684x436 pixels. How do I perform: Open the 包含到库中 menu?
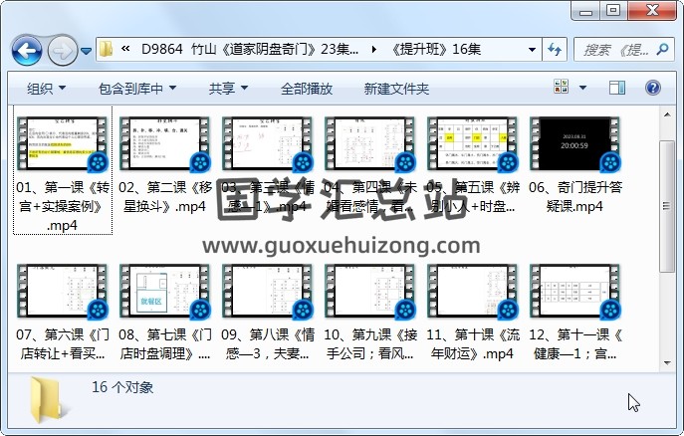coord(137,89)
